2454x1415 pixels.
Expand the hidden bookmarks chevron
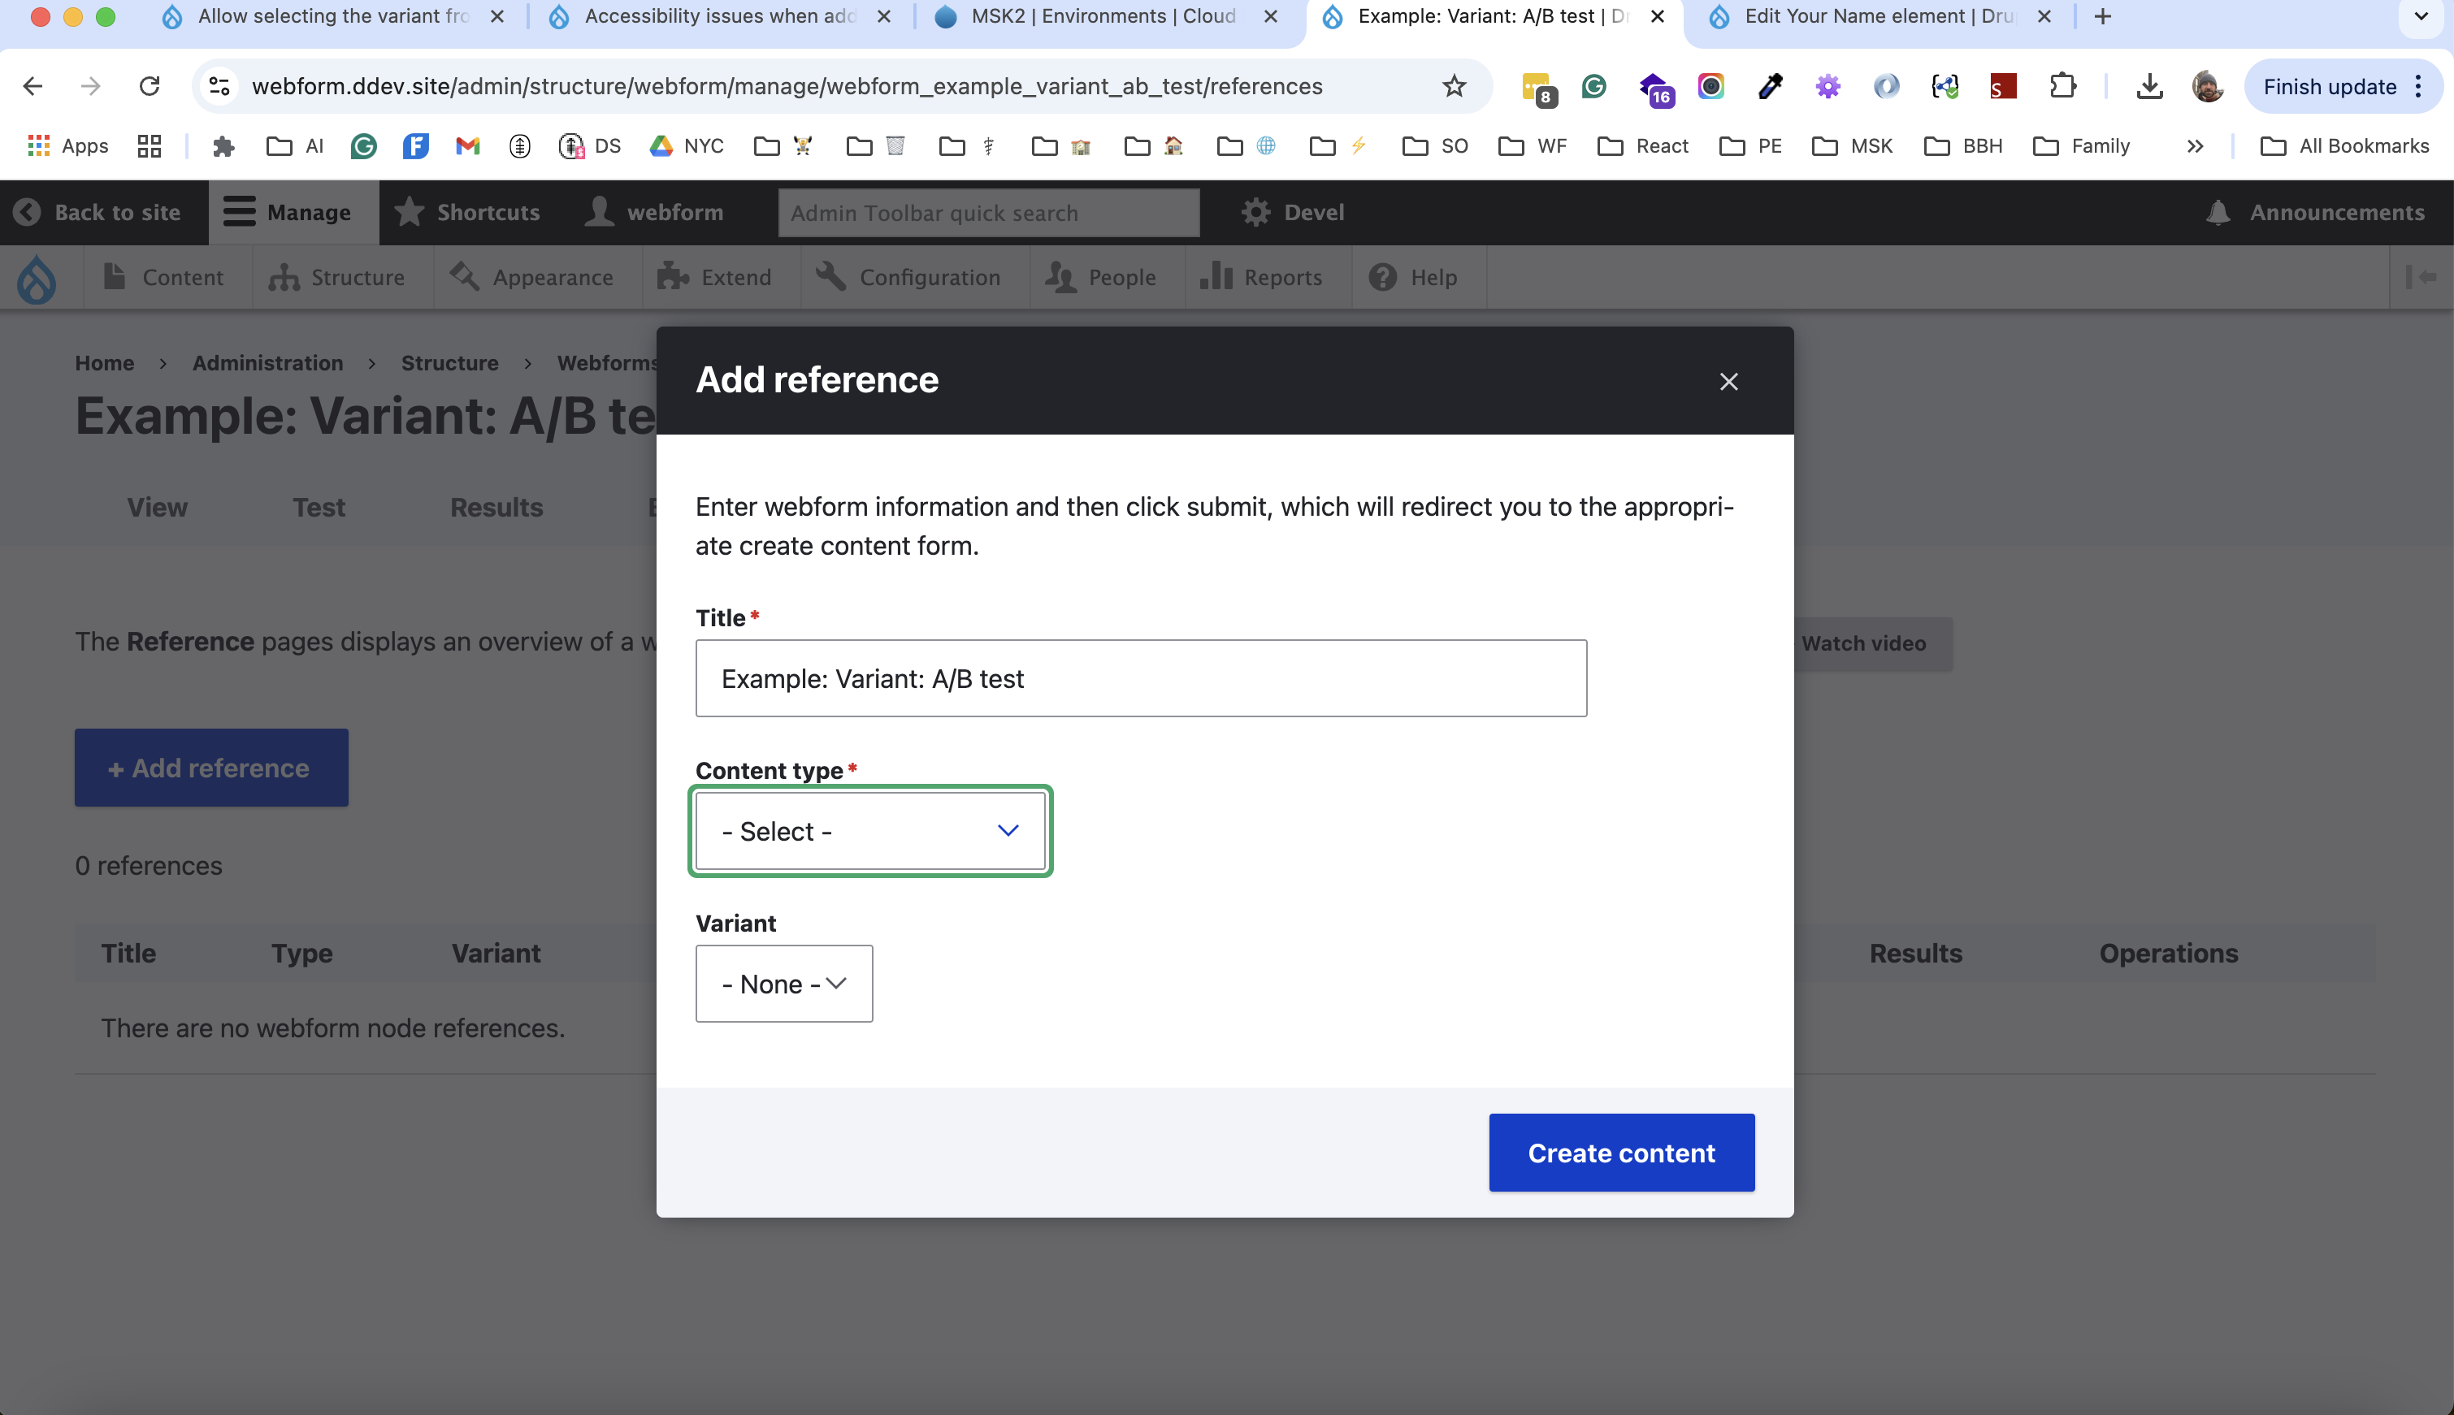(x=2195, y=145)
